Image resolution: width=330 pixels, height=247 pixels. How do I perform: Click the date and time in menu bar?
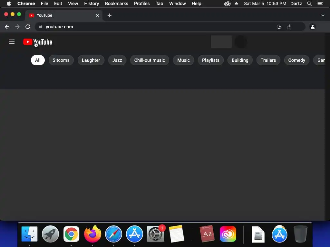265,4
